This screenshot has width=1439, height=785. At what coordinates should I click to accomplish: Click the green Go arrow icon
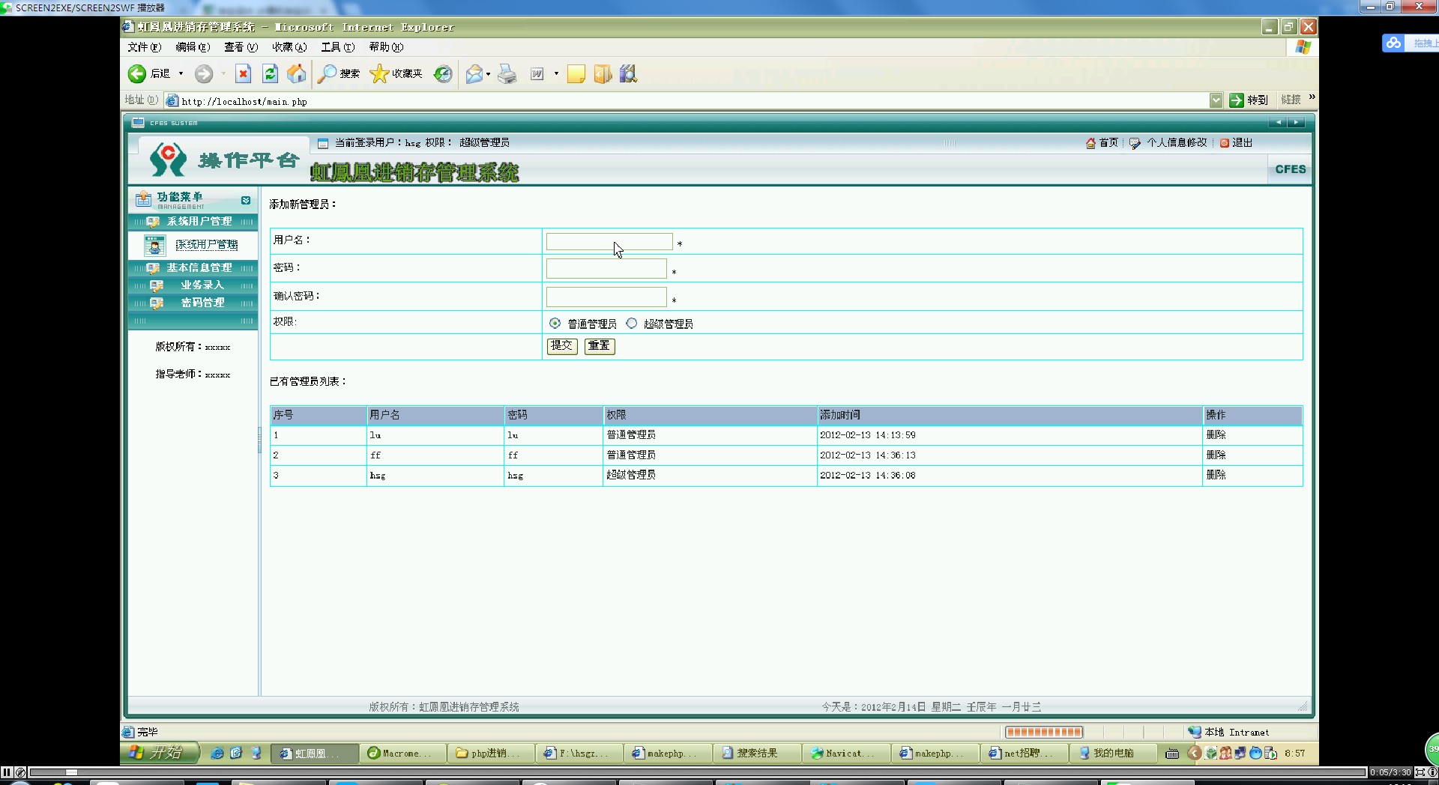pos(1237,100)
